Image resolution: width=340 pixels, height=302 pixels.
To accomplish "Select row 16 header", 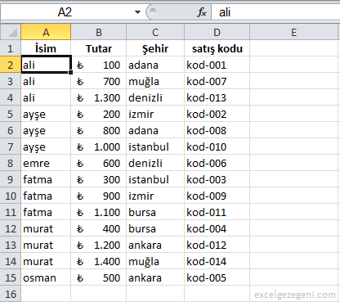I will coord(11,294).
